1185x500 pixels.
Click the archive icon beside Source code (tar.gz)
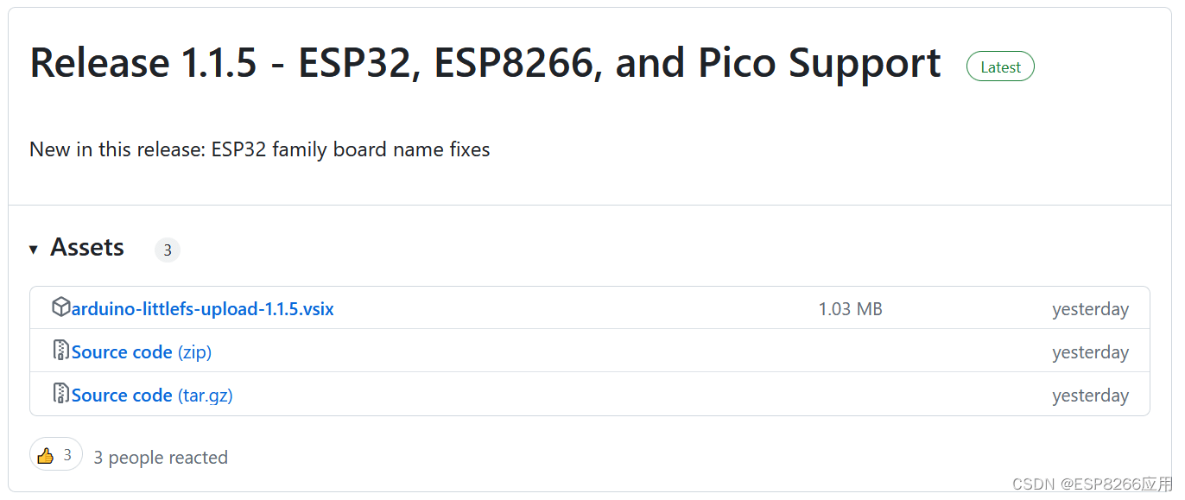(x=60, y=393)
